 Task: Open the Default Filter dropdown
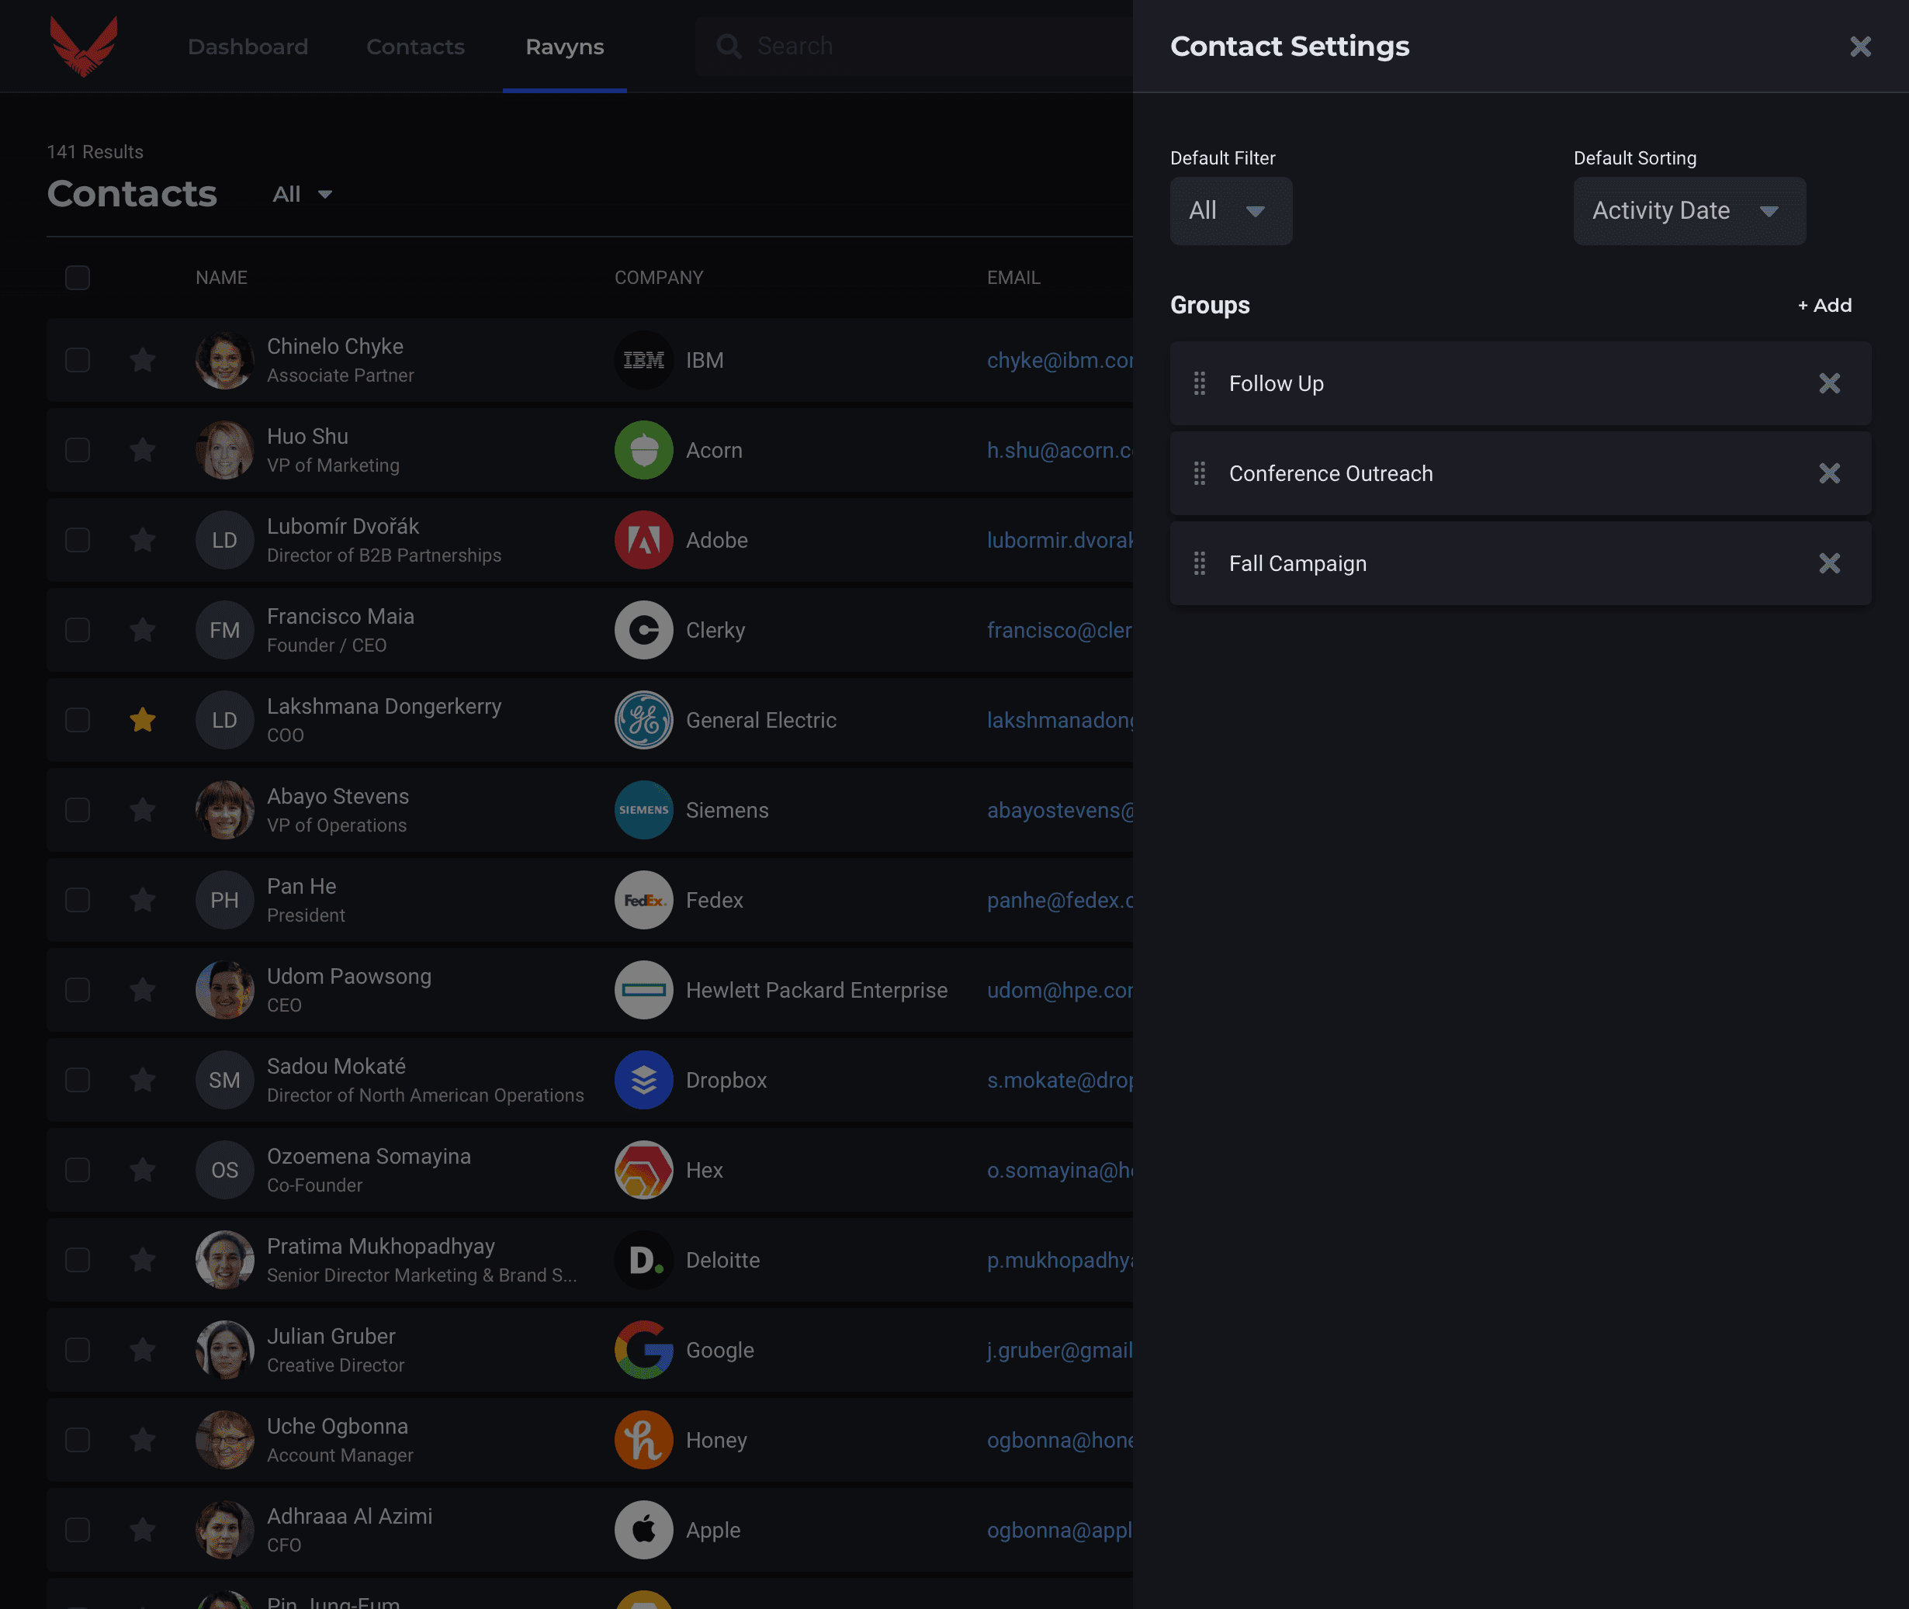1230,211
